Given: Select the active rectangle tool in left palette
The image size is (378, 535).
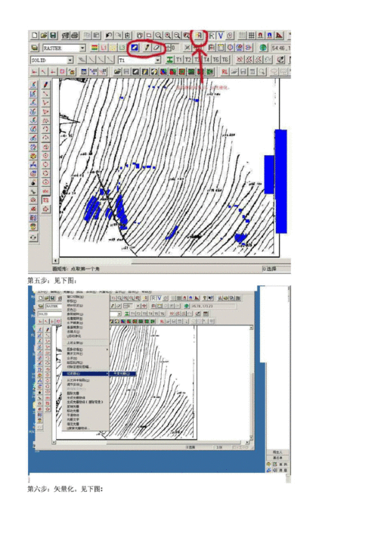Looking at the screenshot, I should click(45, 200).
